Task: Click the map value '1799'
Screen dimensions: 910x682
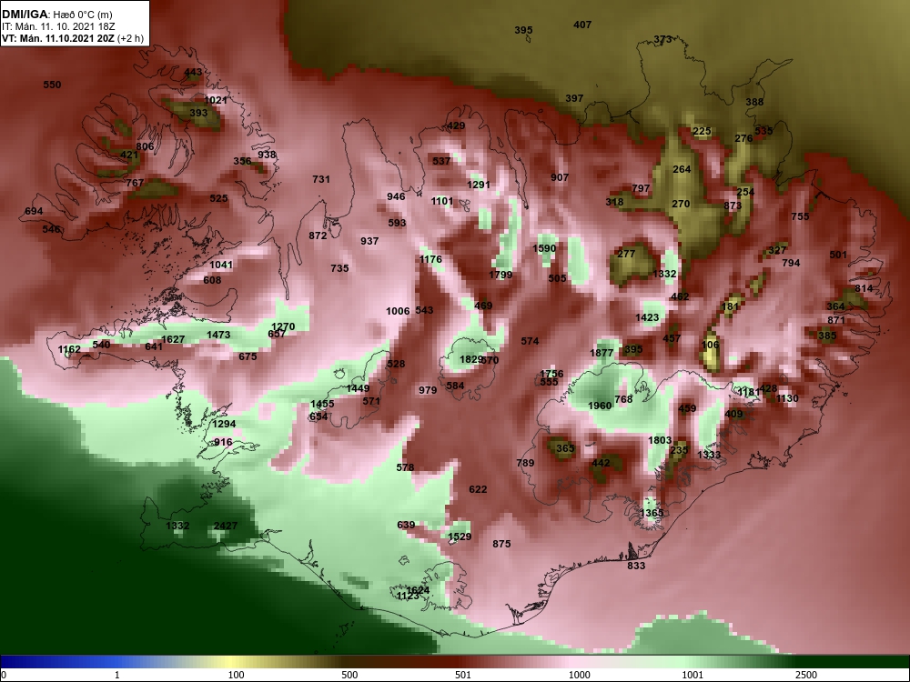Action: tap(500, 275)
